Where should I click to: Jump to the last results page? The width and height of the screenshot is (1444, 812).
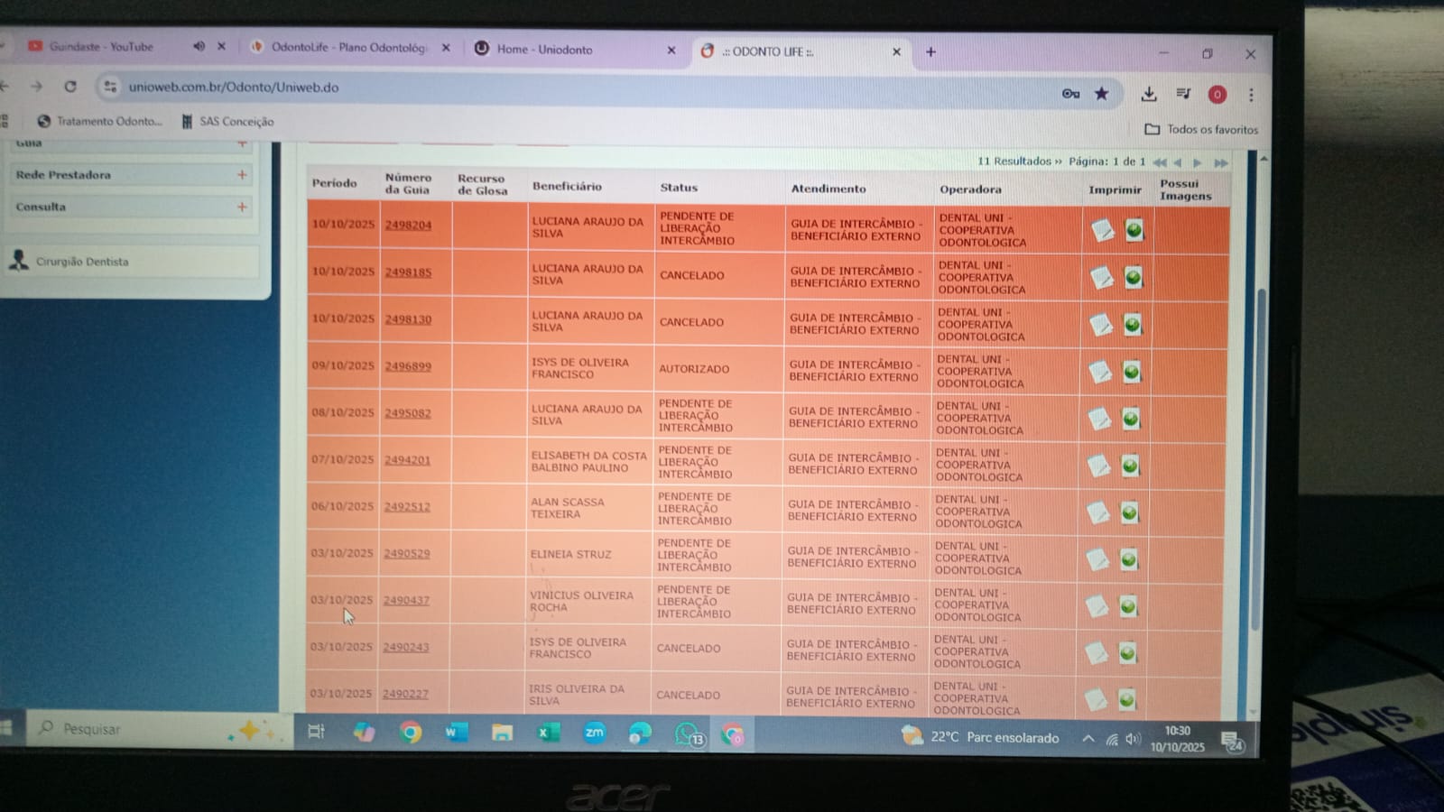coord(1221,163)
